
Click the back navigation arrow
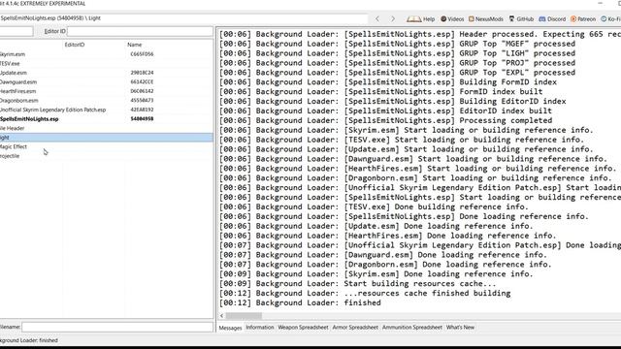(x=377, y=18)
